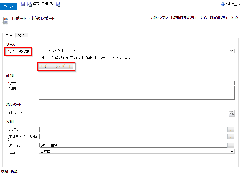Open the ヘルプ(H) help icon
This screenshot has height=176, width=241.
(x=222, y=4)
